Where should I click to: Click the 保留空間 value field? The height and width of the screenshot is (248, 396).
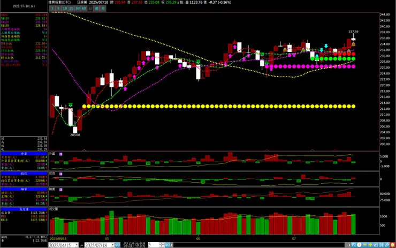[x=154, y=245]
